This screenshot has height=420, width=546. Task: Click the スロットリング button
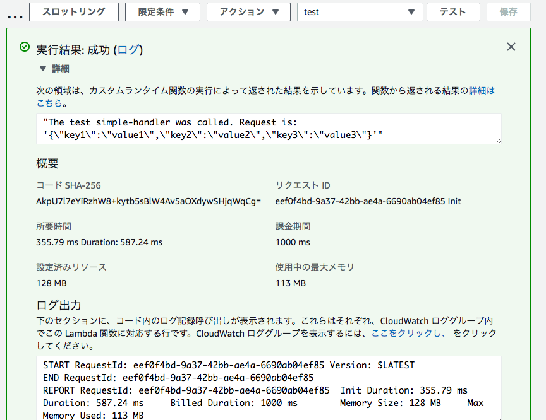[x=74, y=12]
